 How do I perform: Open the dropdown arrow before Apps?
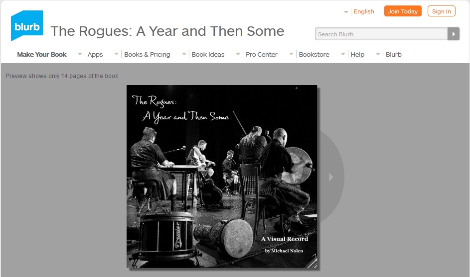(80, 54)
